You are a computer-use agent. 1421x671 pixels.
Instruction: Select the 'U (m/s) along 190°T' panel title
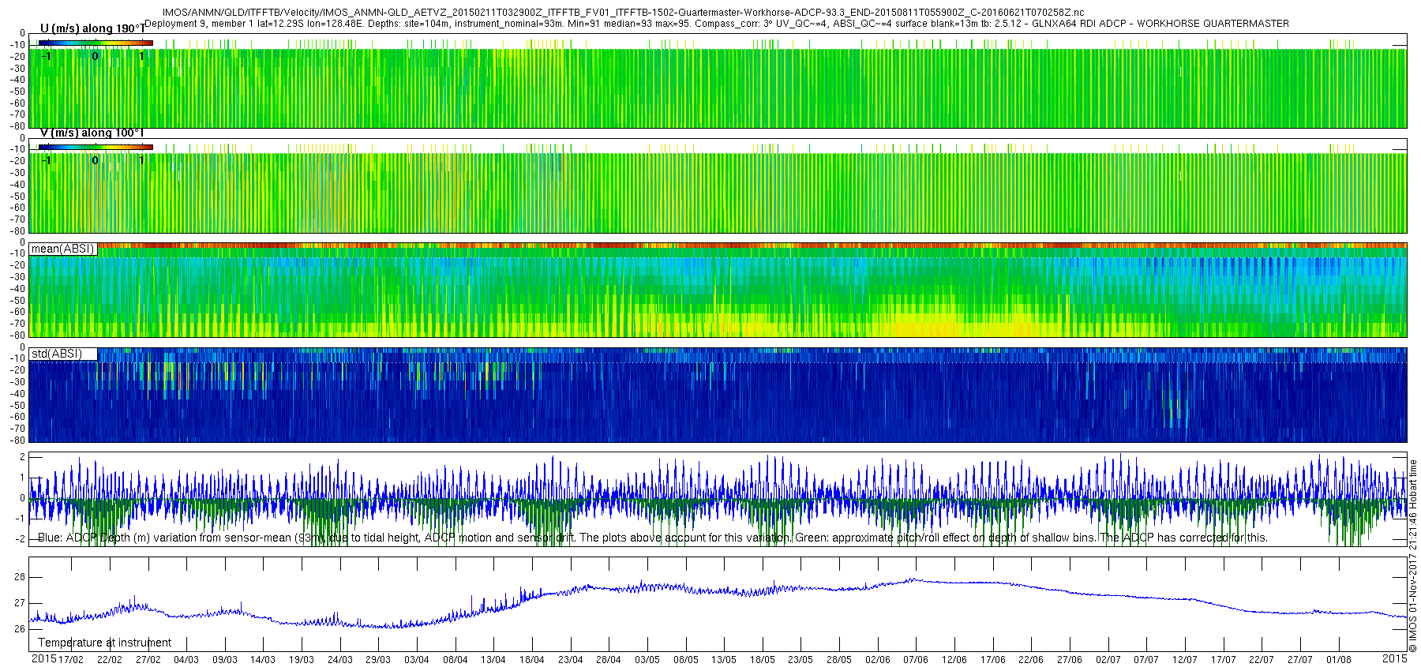click(92, 29)
